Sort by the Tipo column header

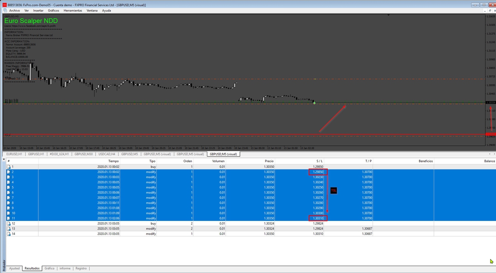(x=139, y=161)
